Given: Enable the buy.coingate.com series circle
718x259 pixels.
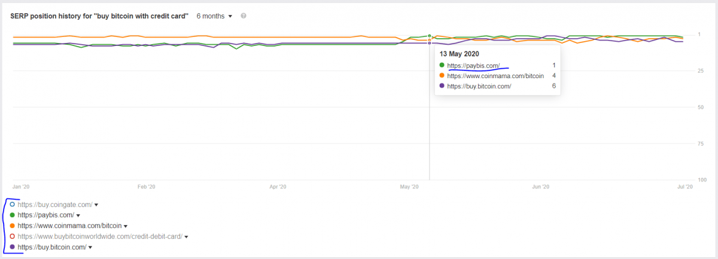Looking at the screenshot, I should (13, 205).
